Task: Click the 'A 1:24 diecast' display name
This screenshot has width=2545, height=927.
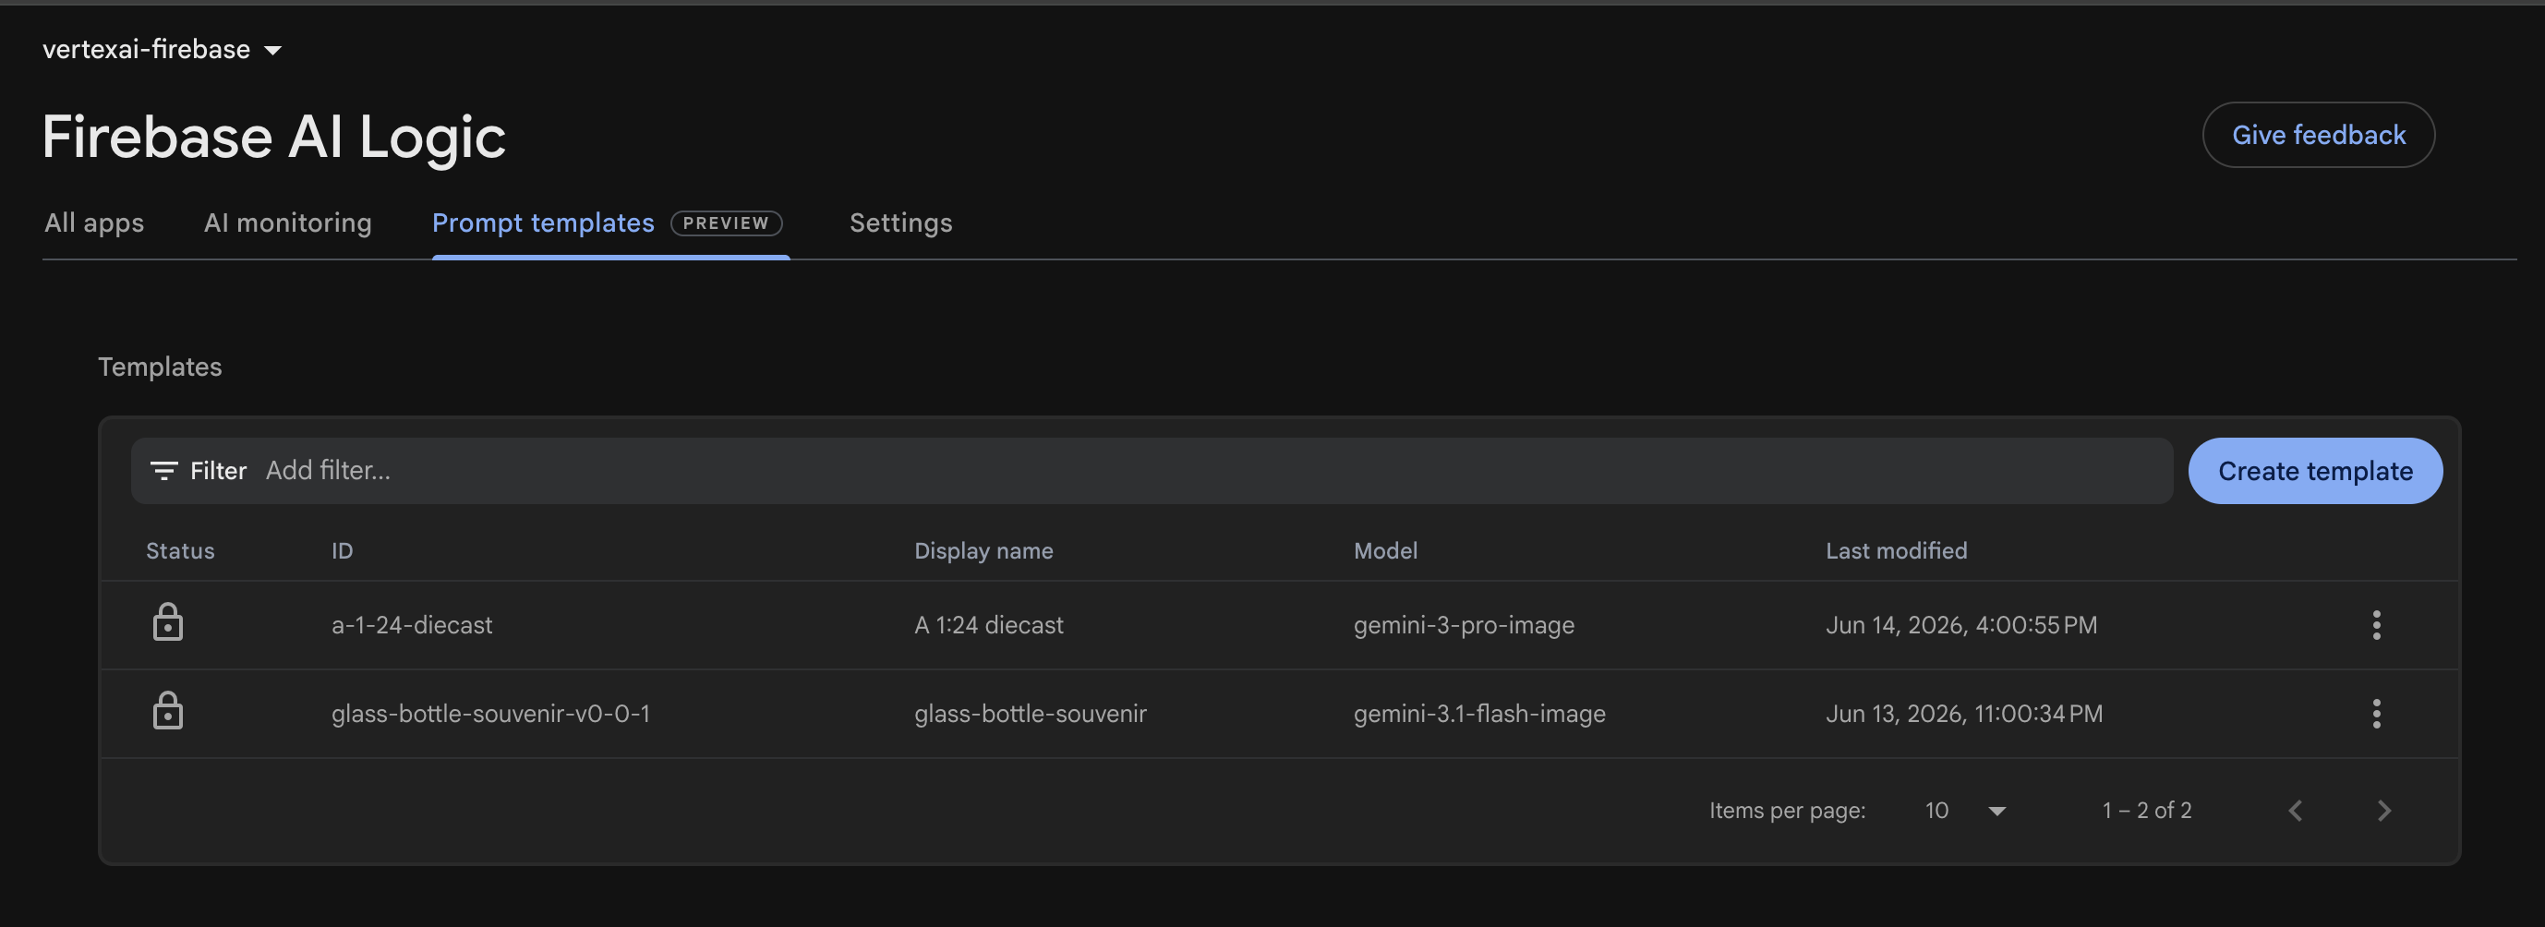Action: [989, 624]
